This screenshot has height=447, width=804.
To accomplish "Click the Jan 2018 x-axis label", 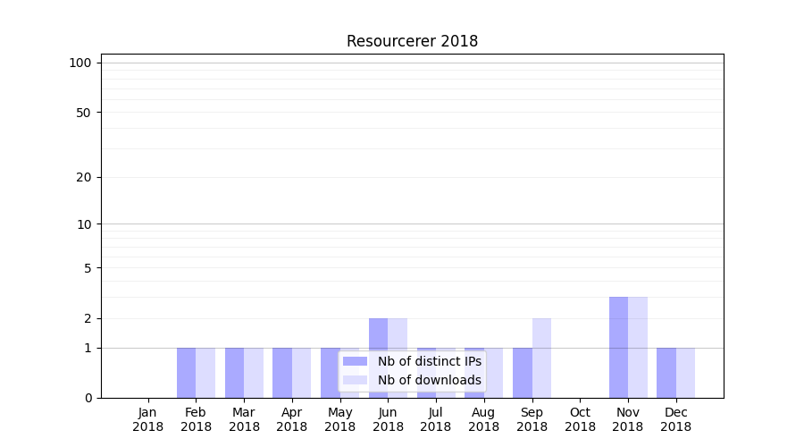I will 148,419.
